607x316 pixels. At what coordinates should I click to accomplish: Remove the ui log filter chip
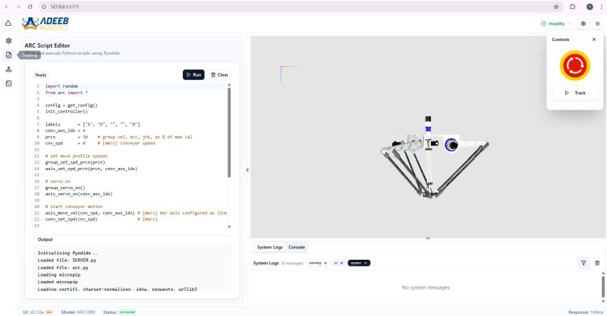point(341,263)
